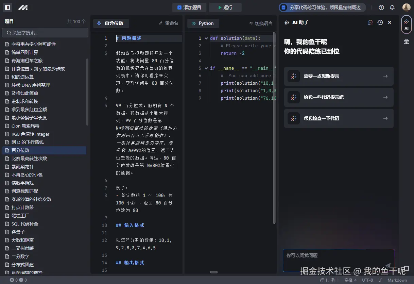Screen dimensions: 414x284
Task: Collapse the __main__ block via its chevron
Action: click(206, 68)
